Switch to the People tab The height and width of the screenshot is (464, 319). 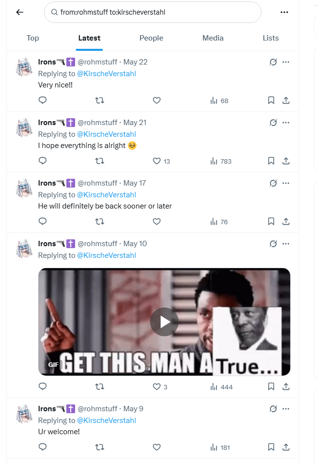(151, 38)
